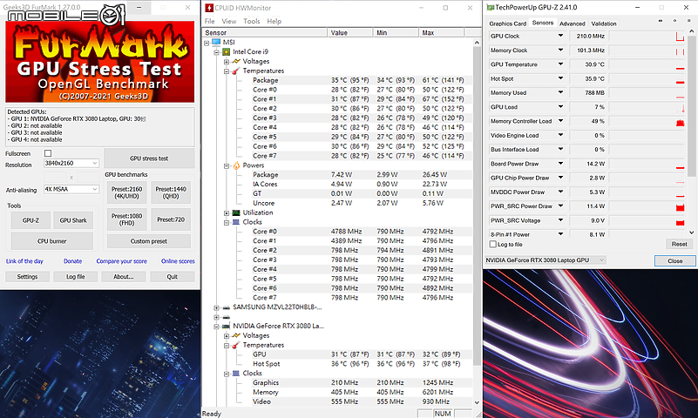Enable the Log to file checkbox

[493, 244]
